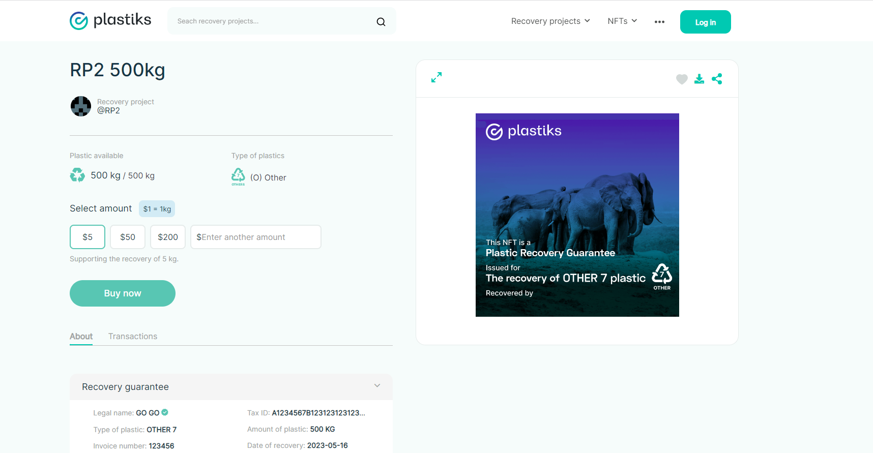Favorite the NFT with heart icon
Viewport: 873px width, 453px height.
pyautogui.click(x=682, y=79)
